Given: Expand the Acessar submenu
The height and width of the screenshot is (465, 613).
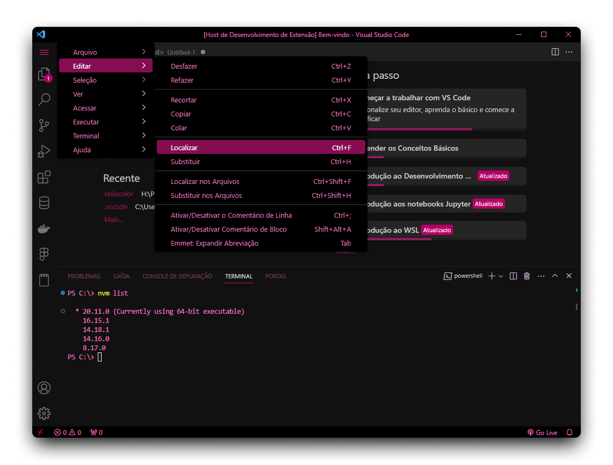Looking at the screenshot, I should click(x=106, y=108).
